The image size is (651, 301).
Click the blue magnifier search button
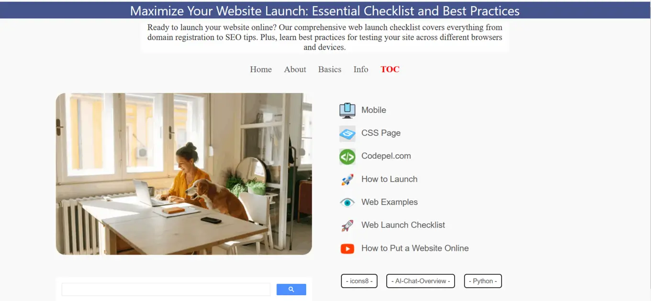pos(292,289)
